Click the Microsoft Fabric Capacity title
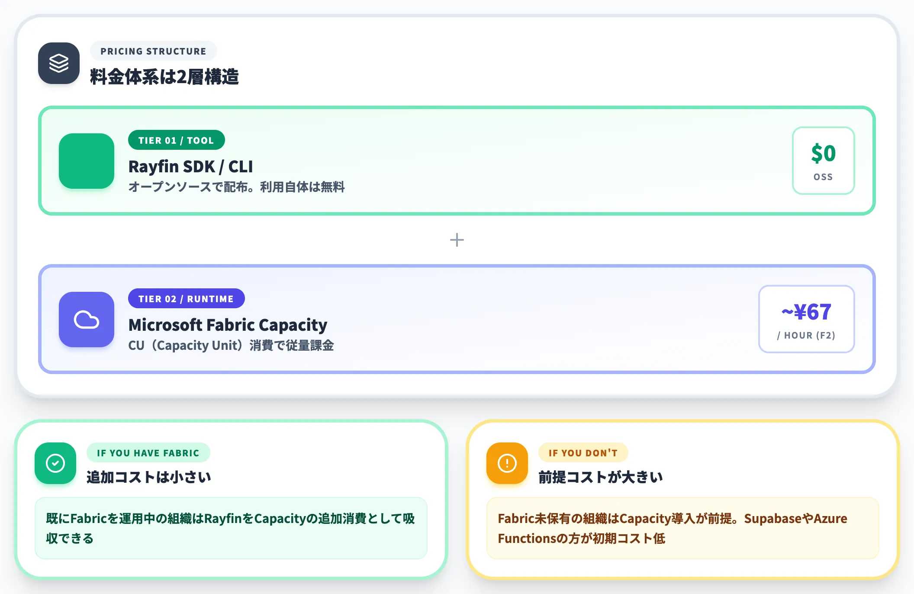The height and width of the screenshot is (594, 914). pyautogui.click(x=228, y=325)
